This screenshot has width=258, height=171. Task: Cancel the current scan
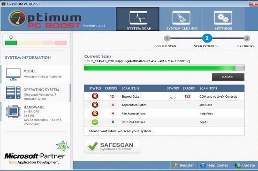click(x=228, y=77)
